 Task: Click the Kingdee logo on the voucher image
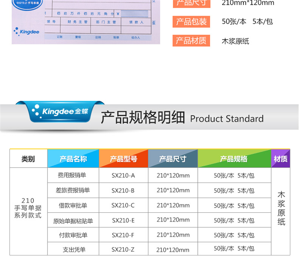coord(27,31)
